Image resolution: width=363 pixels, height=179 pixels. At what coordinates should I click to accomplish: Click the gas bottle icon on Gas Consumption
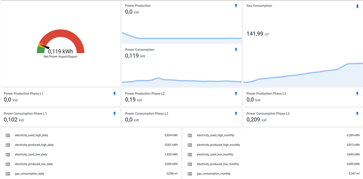tap(357, 6)
